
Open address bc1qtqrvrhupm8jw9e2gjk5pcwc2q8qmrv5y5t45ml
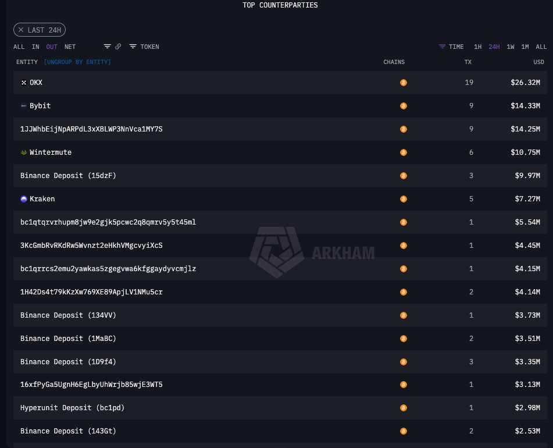point(108,222)
